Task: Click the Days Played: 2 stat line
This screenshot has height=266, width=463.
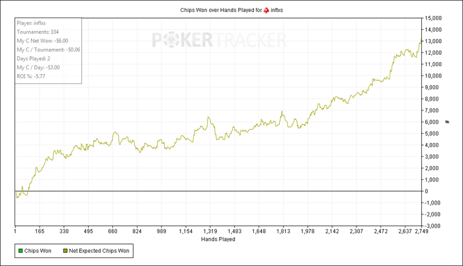Action: click(33, 58)
